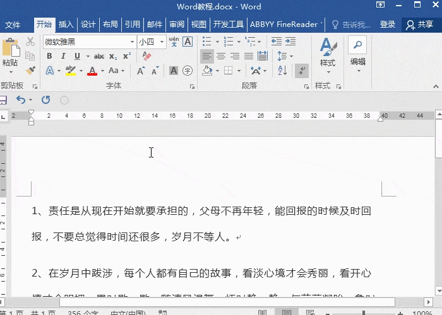
Task: Switch to 插入 insert tab
Action: [66, 25]
